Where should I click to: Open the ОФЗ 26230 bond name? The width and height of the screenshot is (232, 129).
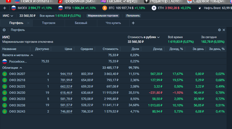(17, 93)
